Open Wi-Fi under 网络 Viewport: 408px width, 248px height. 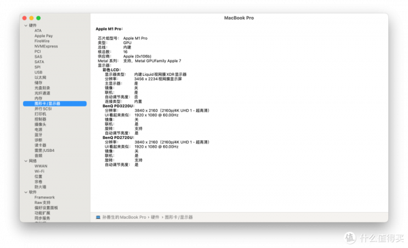39,171
